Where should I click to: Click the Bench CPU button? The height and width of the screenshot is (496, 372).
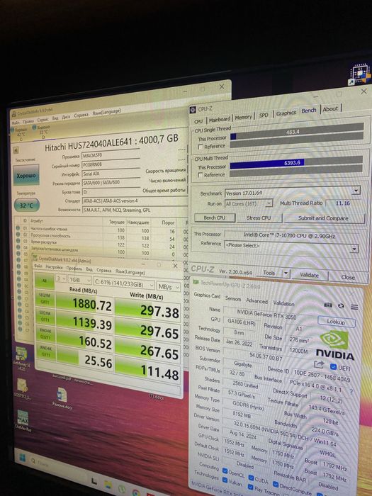click(x=215, y=218)
